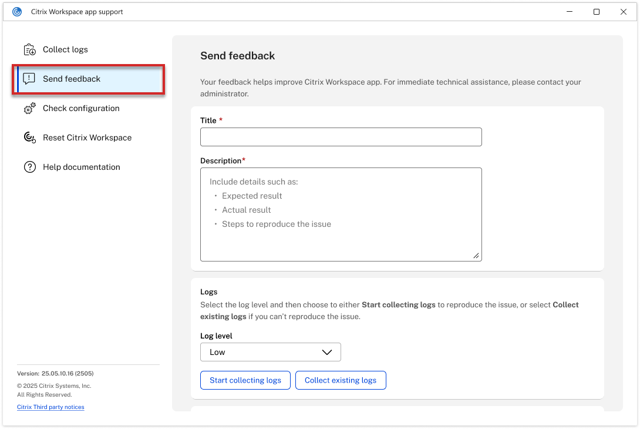Click Start collecting logs button
This screenshot has width=640, height=429.
[245, 380]
